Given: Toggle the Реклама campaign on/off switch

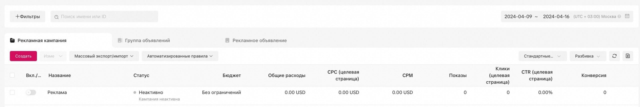Looking at the screenshot, I should [x=31, y=92].
